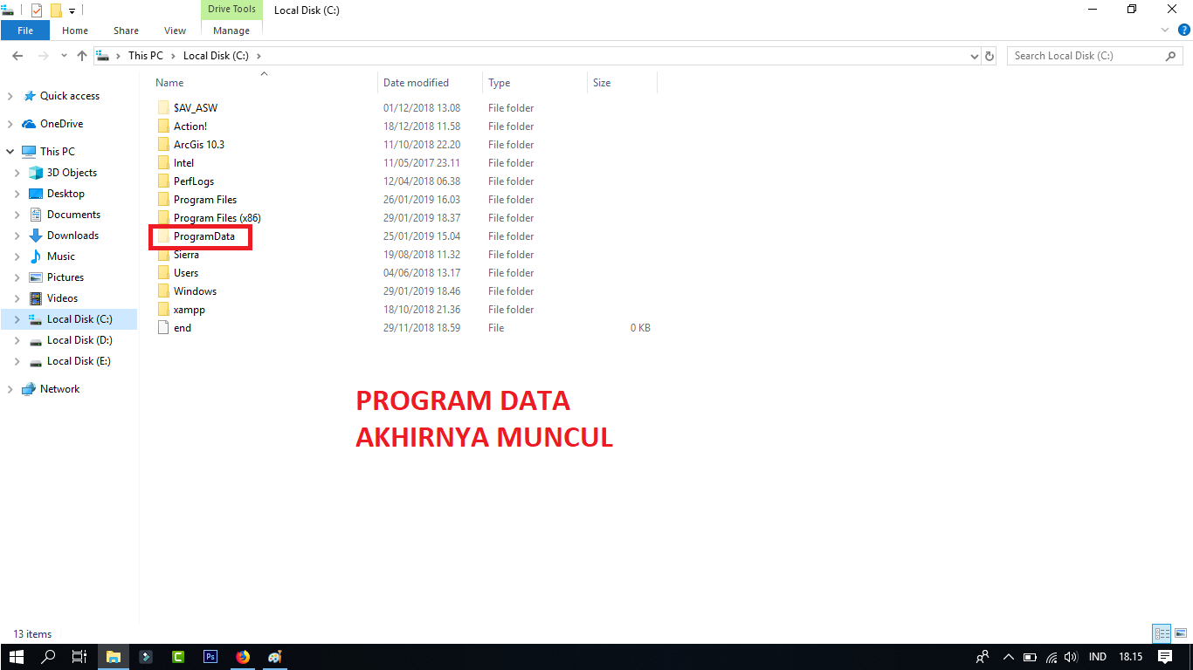Click the New Folder icon in Quick Access Toolbar
The image size is (1193, 670).
(x=54, y=10)
